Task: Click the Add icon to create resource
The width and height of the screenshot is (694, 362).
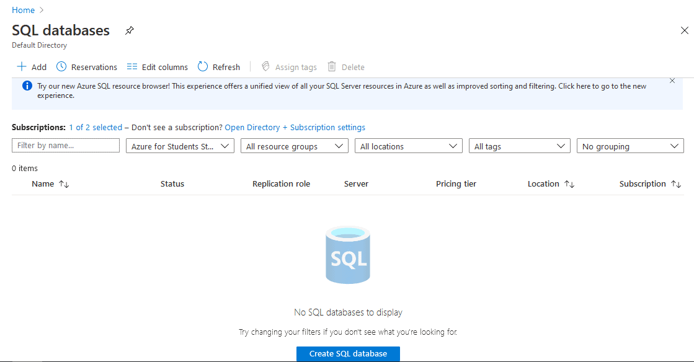Action: coord(30,66)
